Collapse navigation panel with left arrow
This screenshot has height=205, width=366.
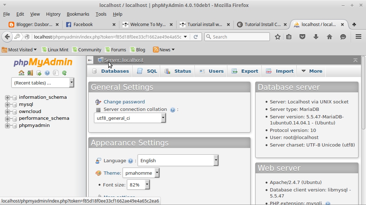(x=90, y=60)
